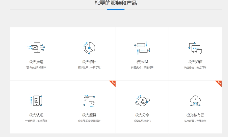Click the text 私有部署，专属定制
This screenshot has height=137, width=228.
pyautogui.click(x=195, y=121)
